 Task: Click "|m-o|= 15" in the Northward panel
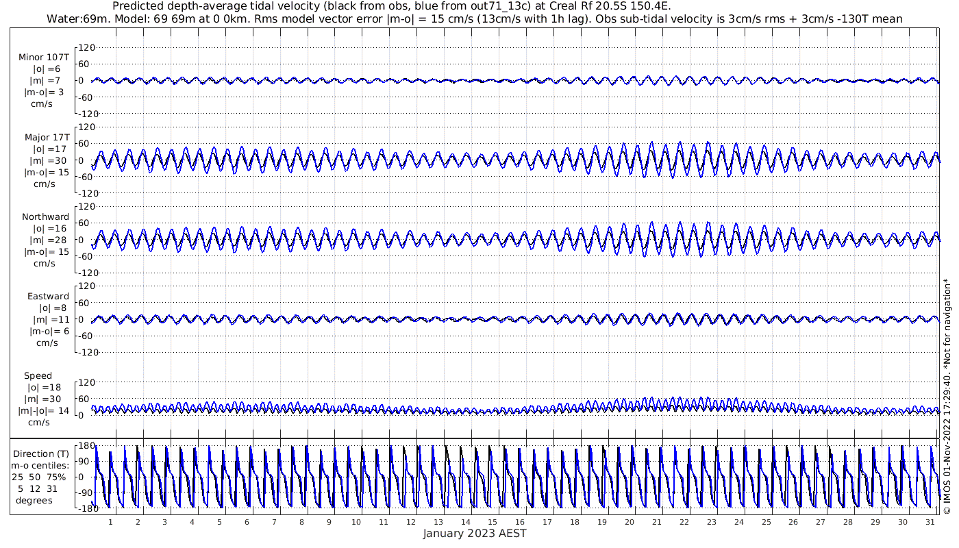47,252
